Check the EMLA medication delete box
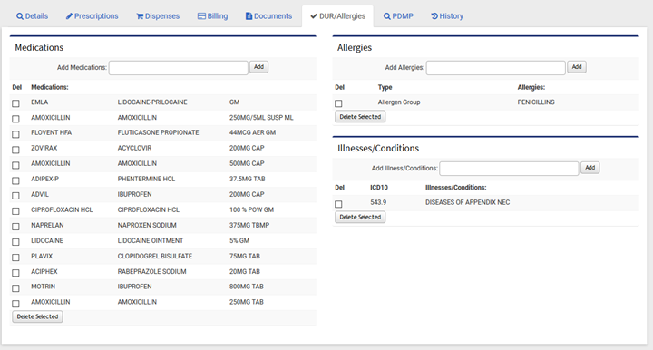653x350 pixels. tap(15, 103)
